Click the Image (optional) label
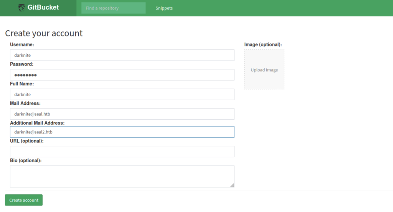Screen dimensions: 393x212 point(263,45)
